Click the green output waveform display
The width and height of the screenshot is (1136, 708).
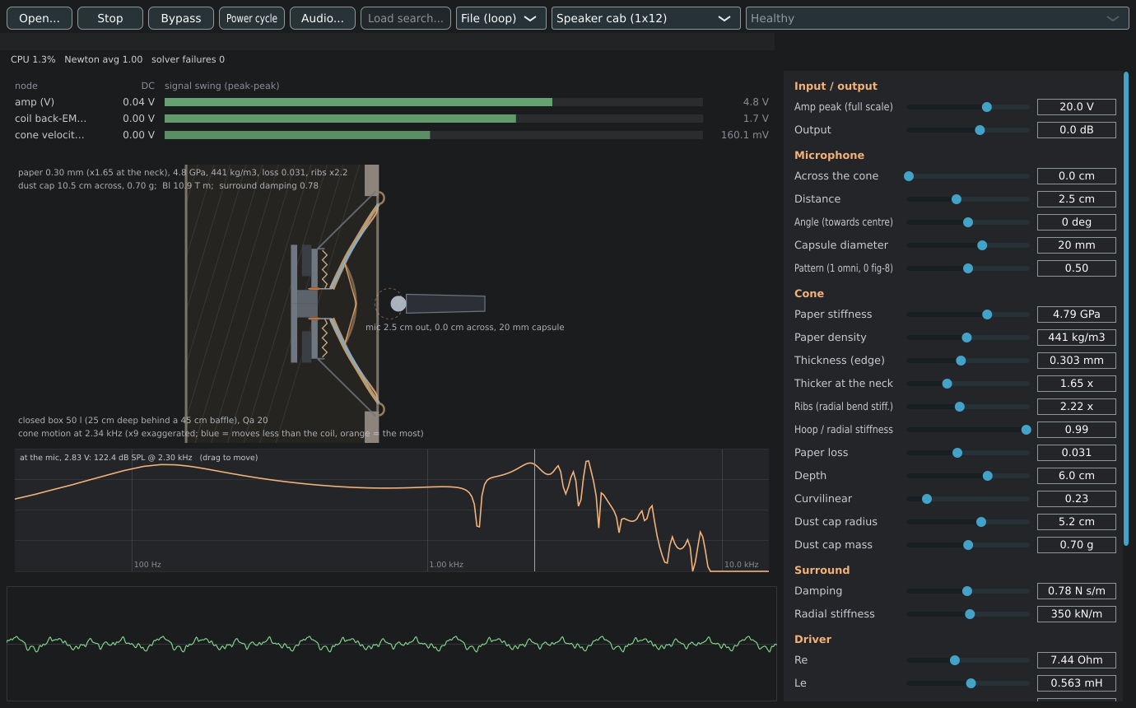[x=392, y=644]
